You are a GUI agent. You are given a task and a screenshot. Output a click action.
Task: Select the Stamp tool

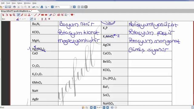(x=29, y=15)
